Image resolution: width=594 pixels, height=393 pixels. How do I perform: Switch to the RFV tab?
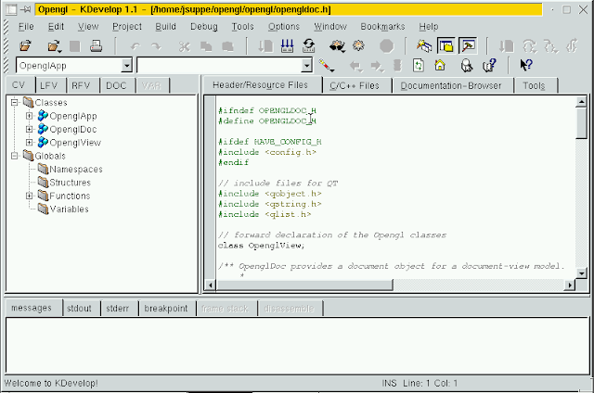click(82, 85)
